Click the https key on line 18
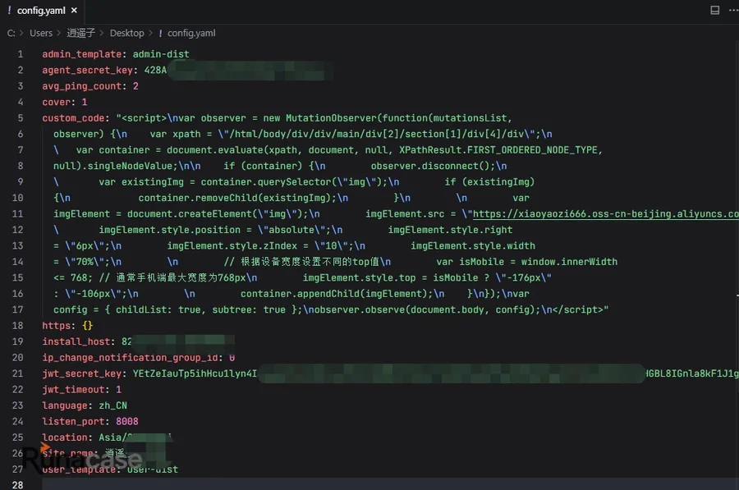 56,326
